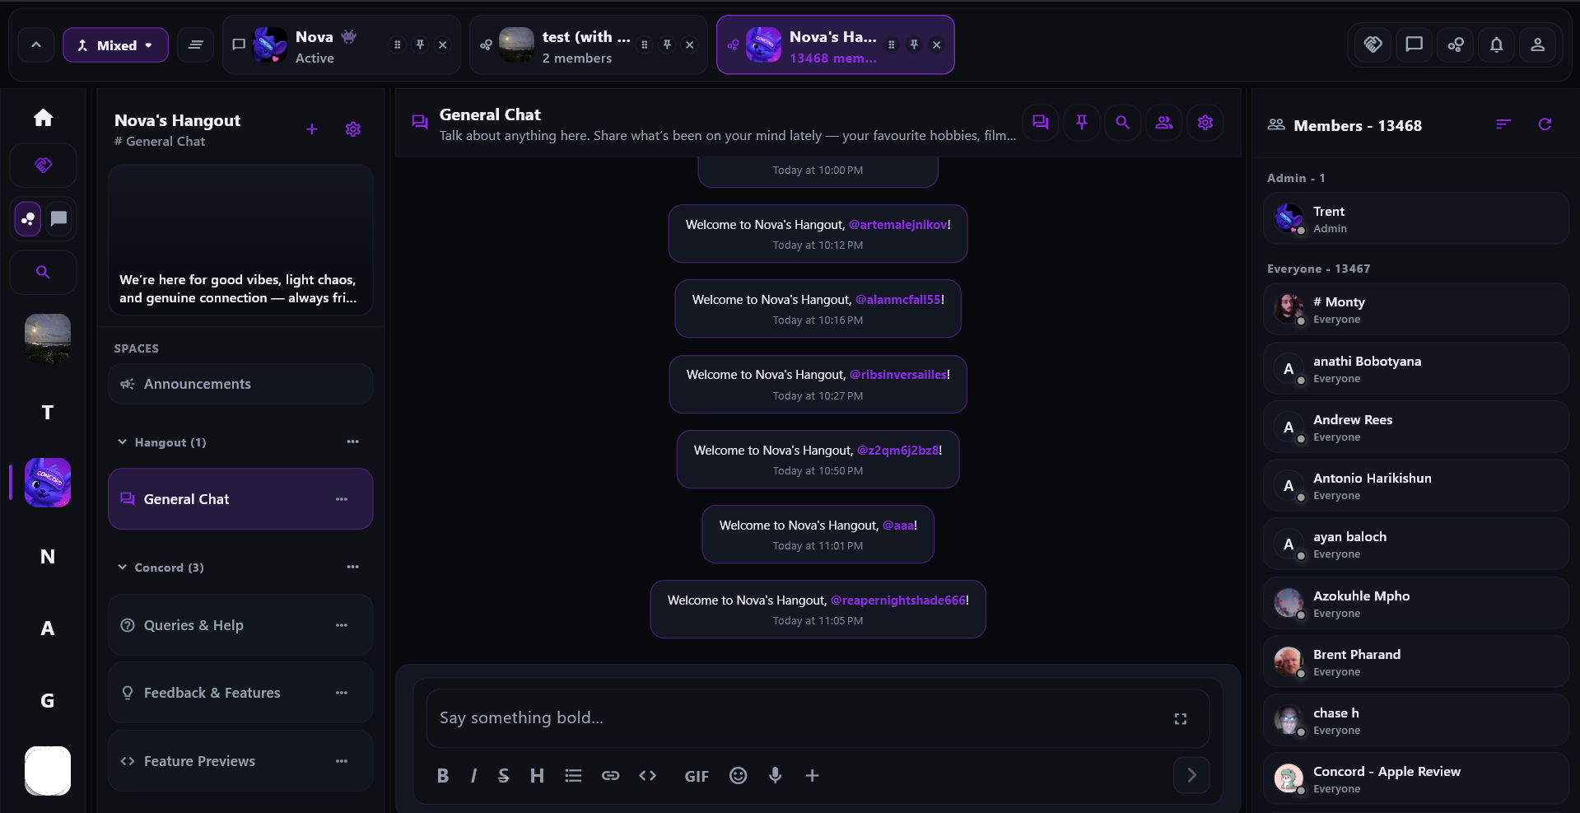The width and height of the screenshot is (1580, 813).
Task: Expand the message input to fullscreen
Action: (1180, 719)
